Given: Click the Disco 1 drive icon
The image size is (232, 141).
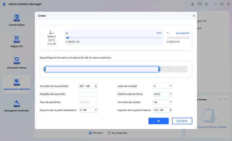Looking at the screenshot, I should (x=52, y=32).
